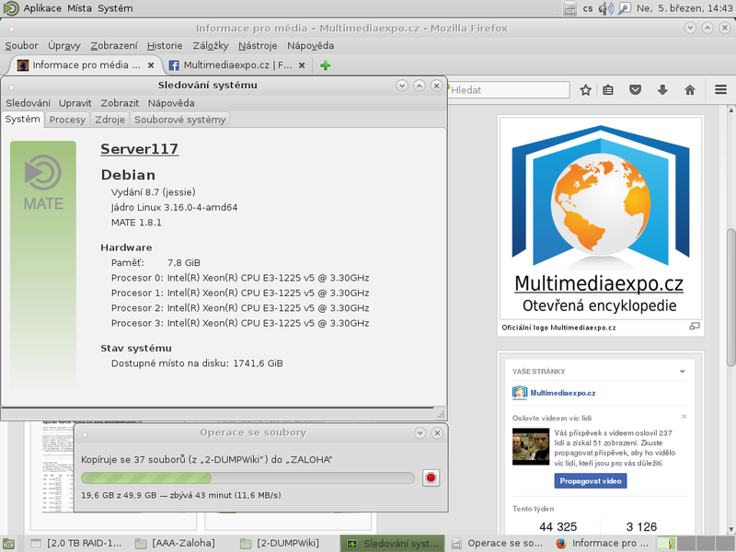Save page to Pocket in Firefox toolbar
Image resolution: width=736 pixels, height=552 pixels.
(x=635, y=90)
